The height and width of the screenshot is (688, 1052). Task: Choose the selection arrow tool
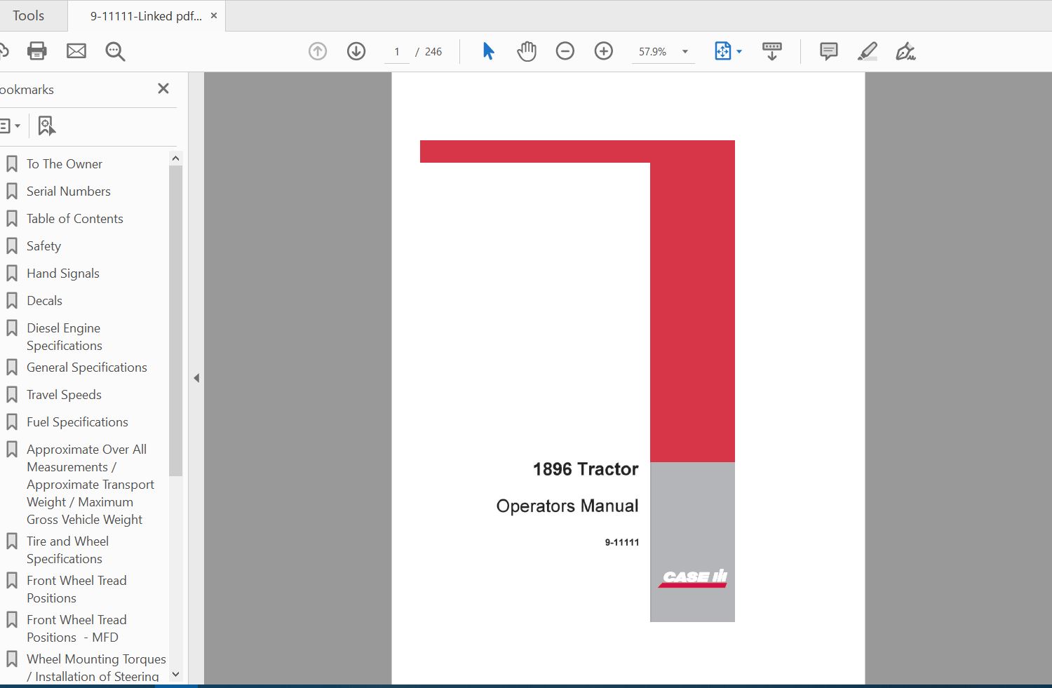(x=488, y=51)
